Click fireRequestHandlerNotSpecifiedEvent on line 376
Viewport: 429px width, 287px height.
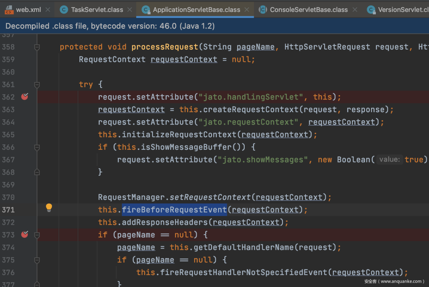click(243, 272)
